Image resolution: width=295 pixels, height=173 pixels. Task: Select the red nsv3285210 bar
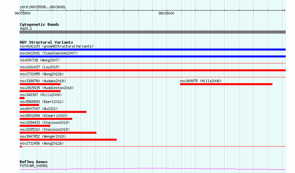pyautogui.click(x=58, y=133)
